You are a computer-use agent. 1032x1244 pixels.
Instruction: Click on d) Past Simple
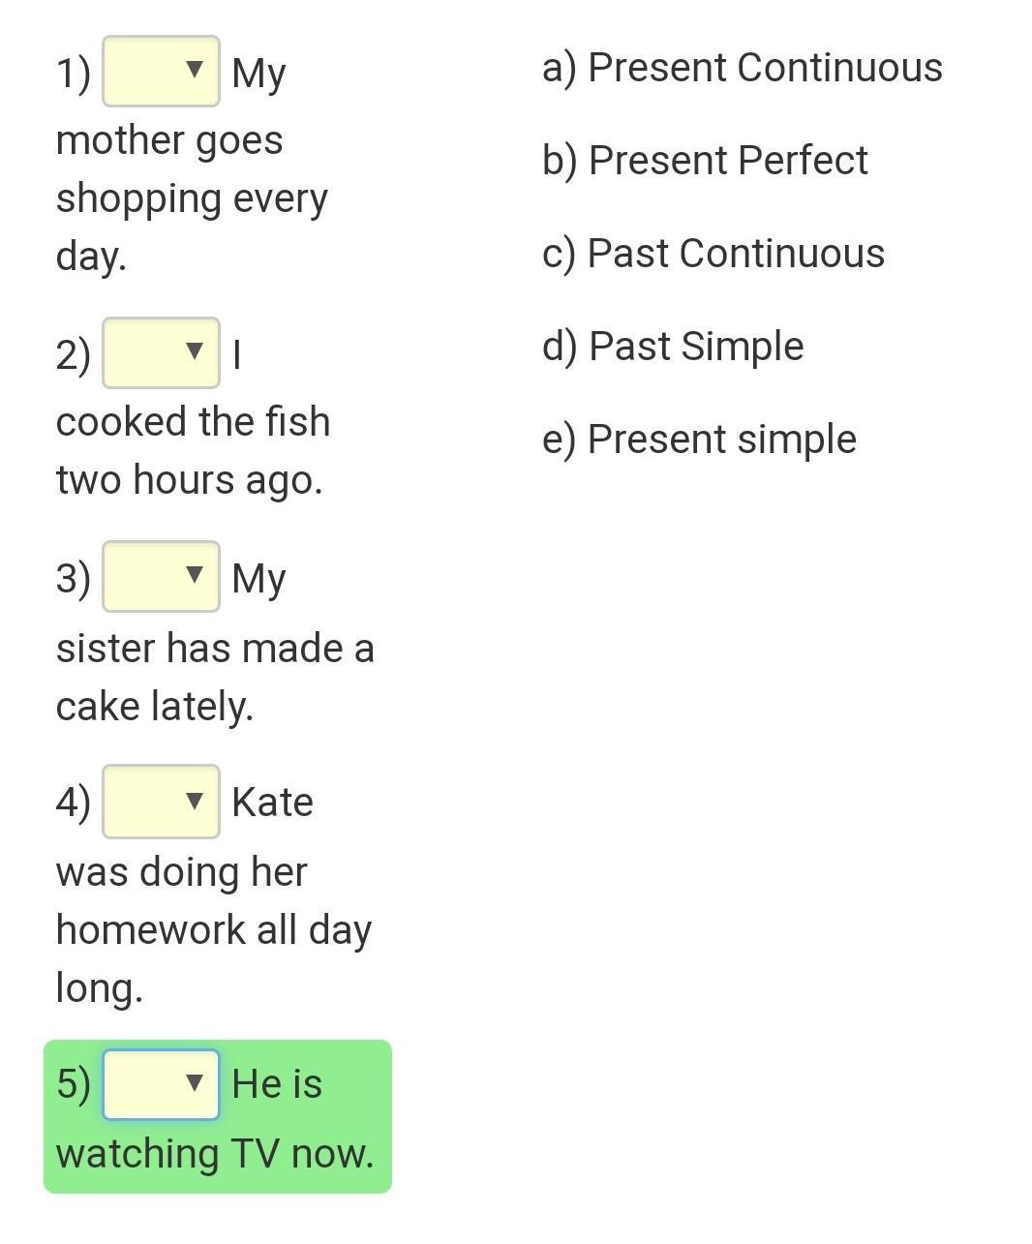[673, 347]
